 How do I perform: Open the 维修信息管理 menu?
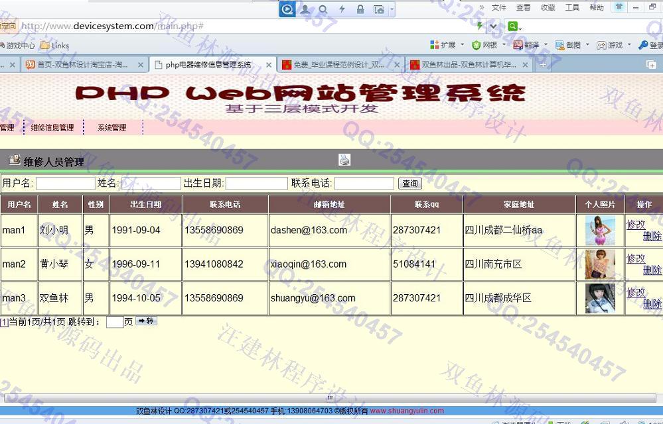click(52, 127)
